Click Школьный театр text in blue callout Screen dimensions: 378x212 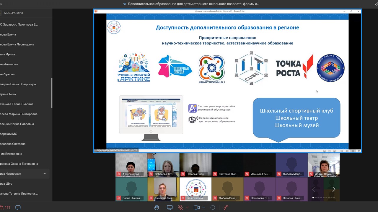coord(296,118)
